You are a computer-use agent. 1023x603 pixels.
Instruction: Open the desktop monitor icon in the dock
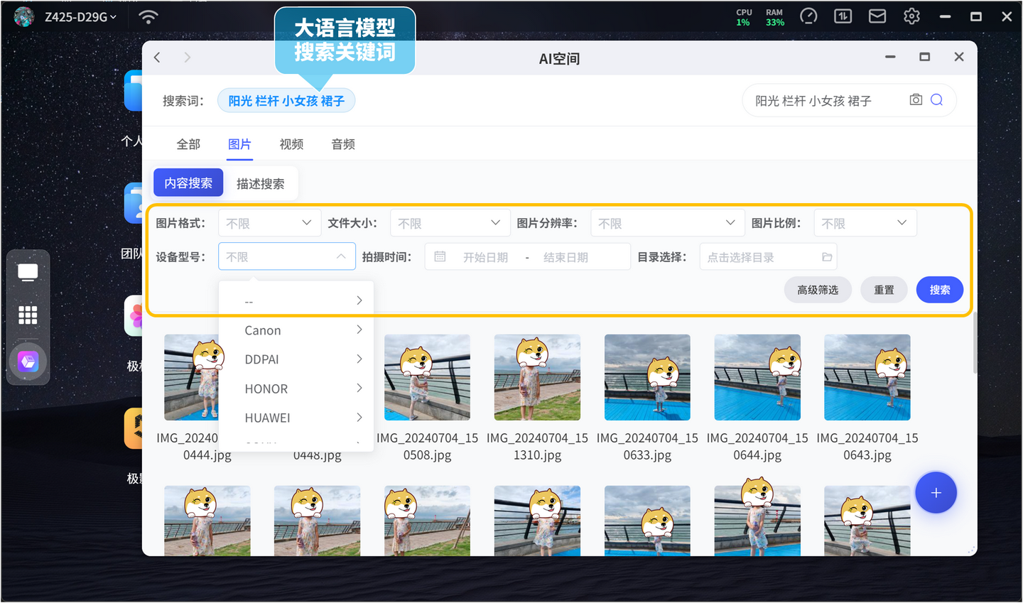point(28,272)
